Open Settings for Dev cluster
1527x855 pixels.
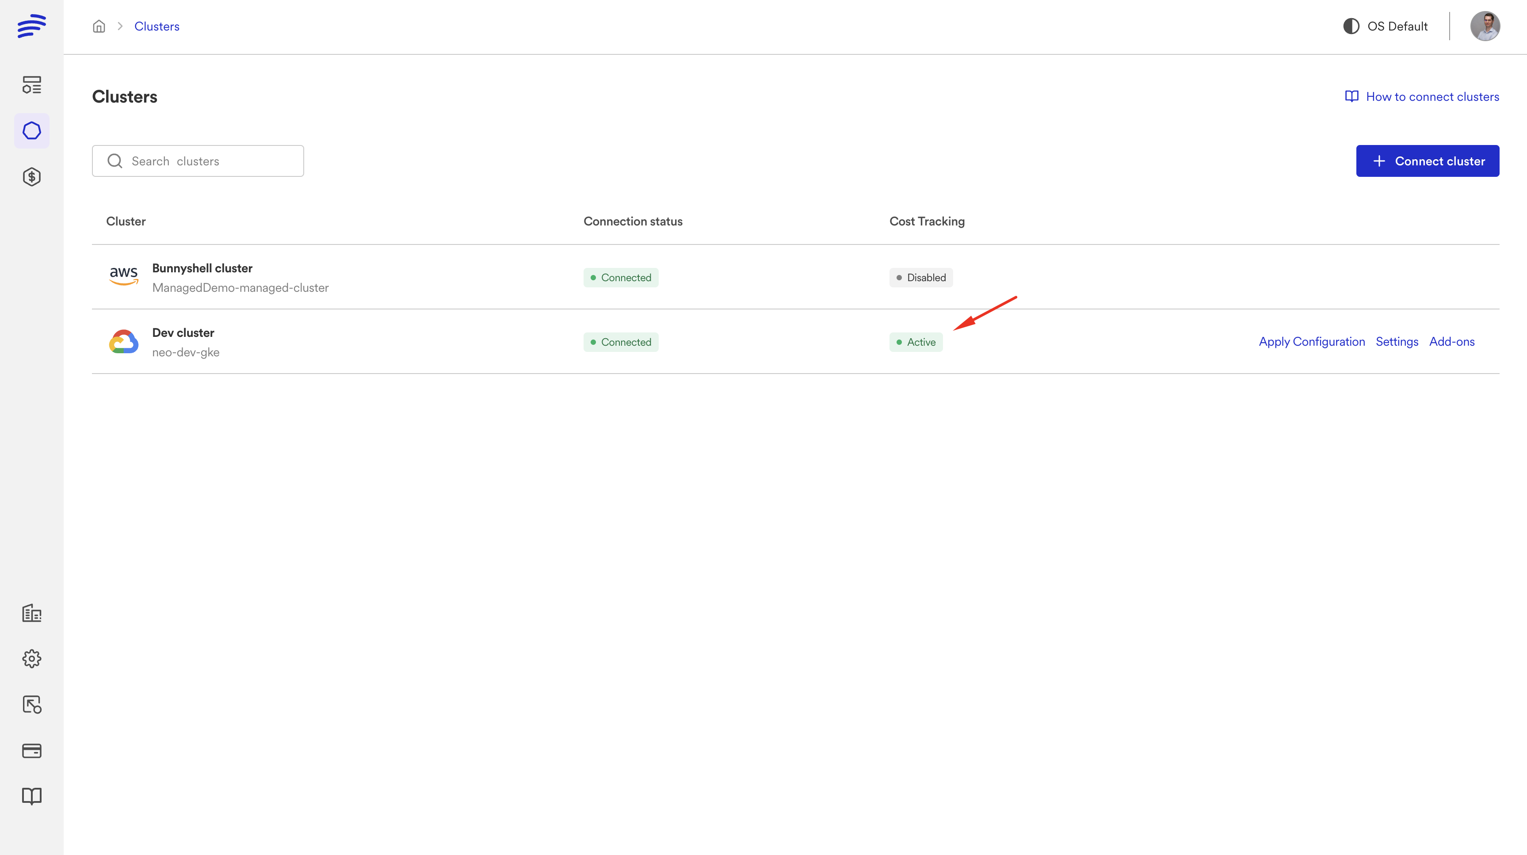pos(1397,342)
